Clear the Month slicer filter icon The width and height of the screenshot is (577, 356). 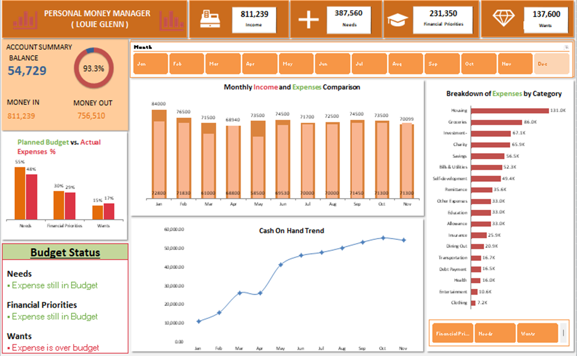point(566,47)
